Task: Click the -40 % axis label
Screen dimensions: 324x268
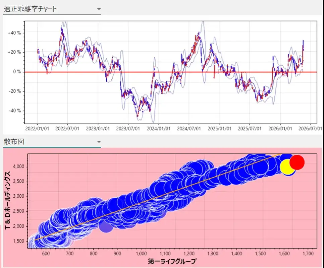Action: [x=15, y=111]
